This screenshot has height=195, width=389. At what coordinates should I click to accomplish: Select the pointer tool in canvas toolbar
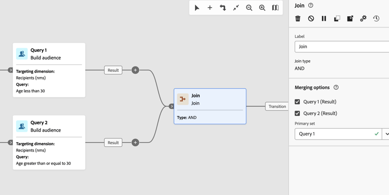coord(197,8)
